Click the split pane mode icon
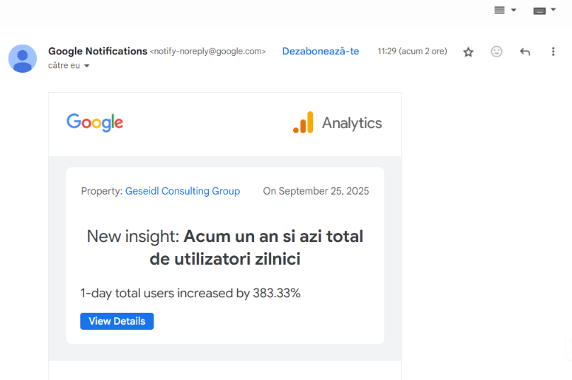The width and height of the screenshot is (572, 380). [x=500, y=10]
